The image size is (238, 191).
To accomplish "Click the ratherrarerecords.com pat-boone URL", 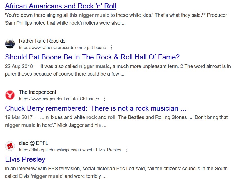I will (62, 48).
